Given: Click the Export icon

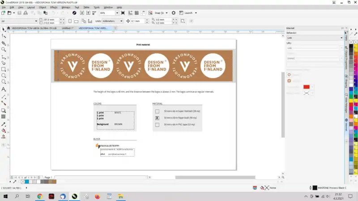Looking at the screenshot, I should [88, 13].
